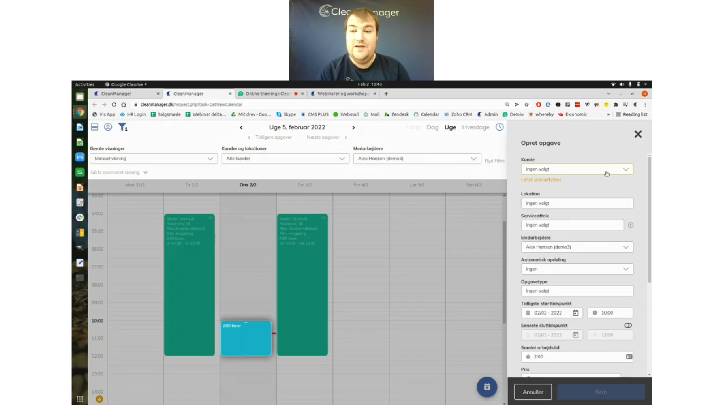Click the Gem button

pyautogui.click(x=601, y=392)
